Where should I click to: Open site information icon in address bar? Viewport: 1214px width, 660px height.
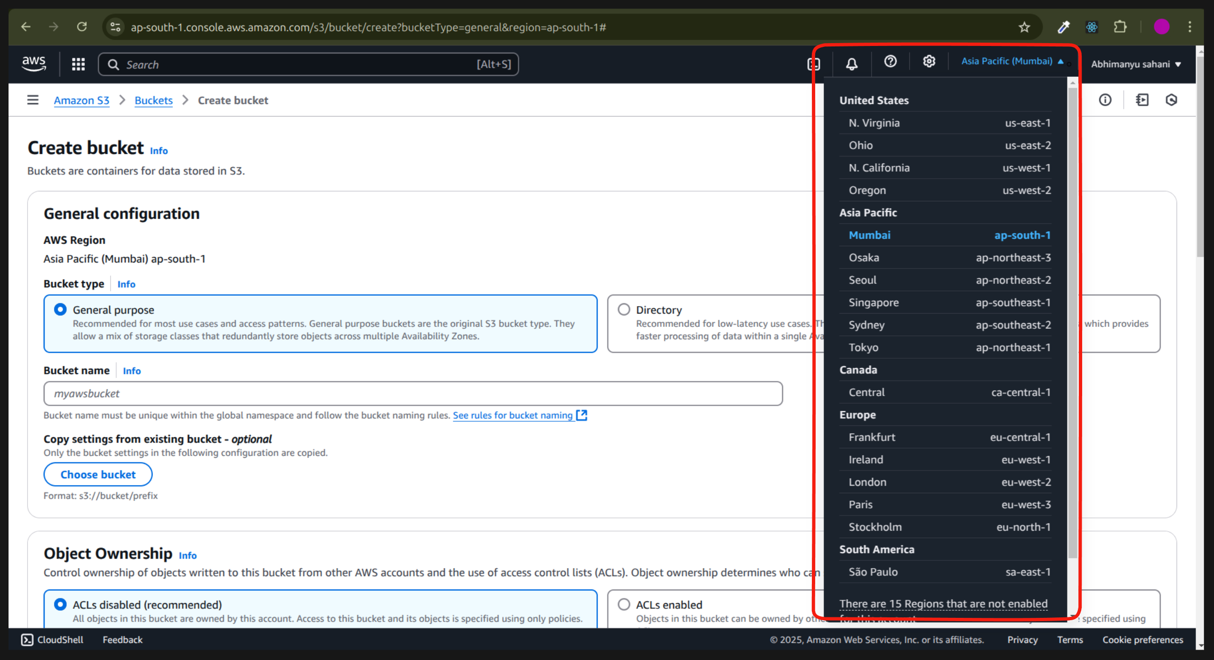115,27
